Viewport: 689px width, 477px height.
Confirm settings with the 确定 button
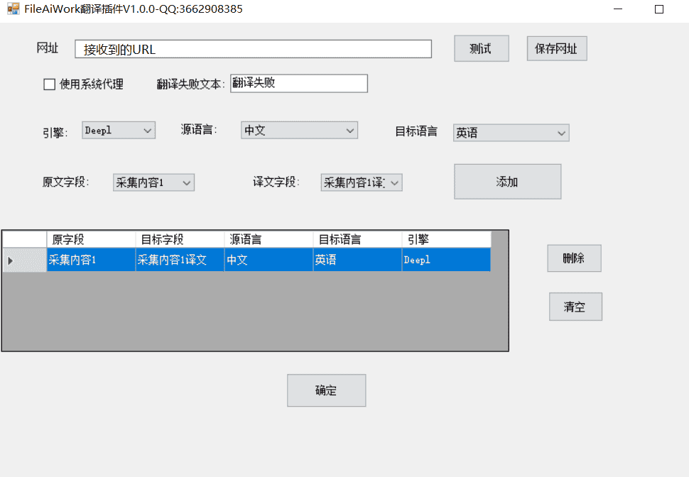326,390
